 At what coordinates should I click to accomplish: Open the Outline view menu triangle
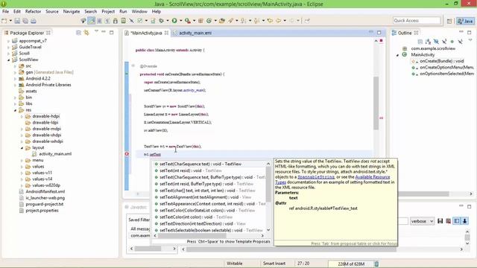[470, 40]
